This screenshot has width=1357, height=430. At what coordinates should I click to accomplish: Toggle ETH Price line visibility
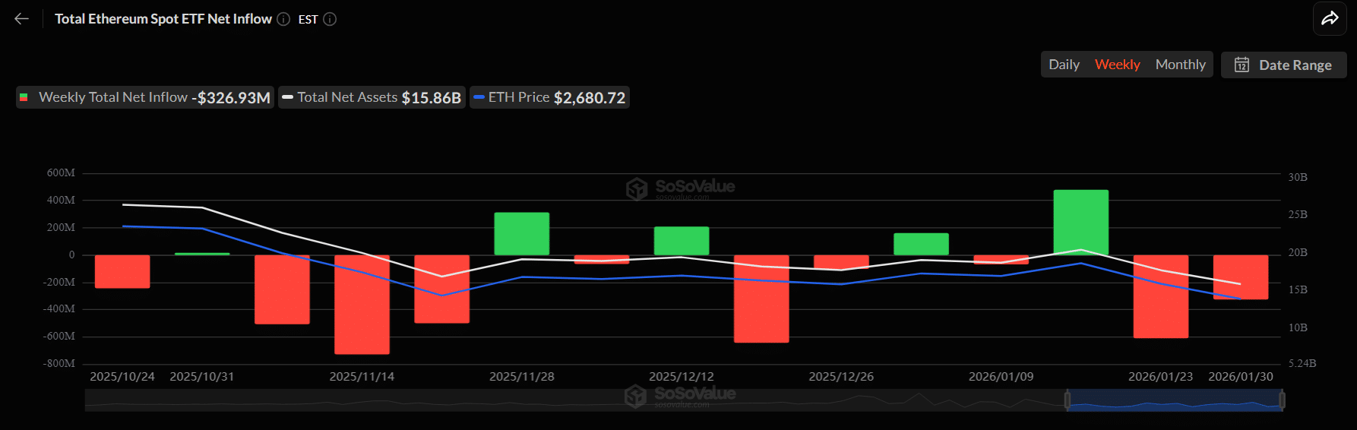(x=549, y=97)
